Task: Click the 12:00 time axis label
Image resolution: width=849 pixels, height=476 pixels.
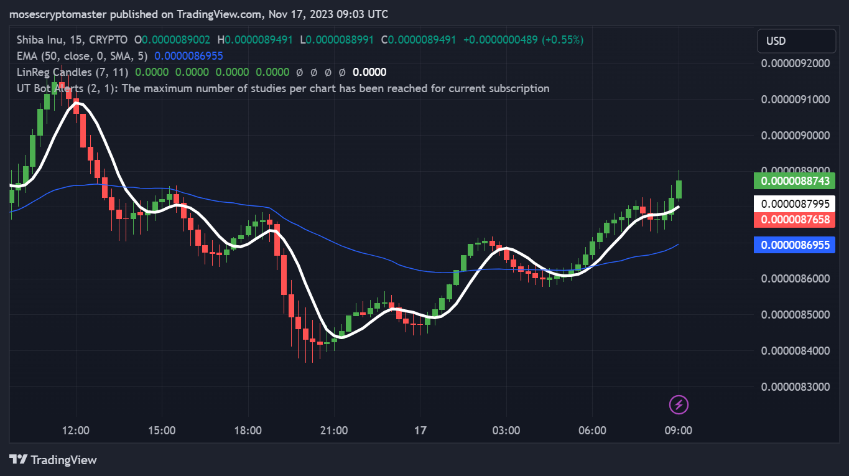Action: (x=77, y=430)
